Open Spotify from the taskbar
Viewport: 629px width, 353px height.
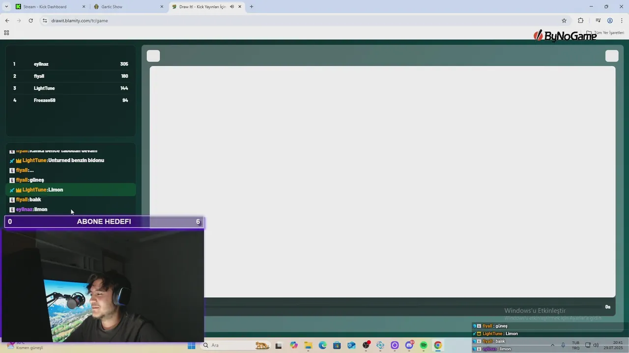tap(424, 345)
